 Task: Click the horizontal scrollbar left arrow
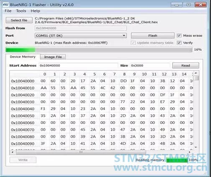13,152
